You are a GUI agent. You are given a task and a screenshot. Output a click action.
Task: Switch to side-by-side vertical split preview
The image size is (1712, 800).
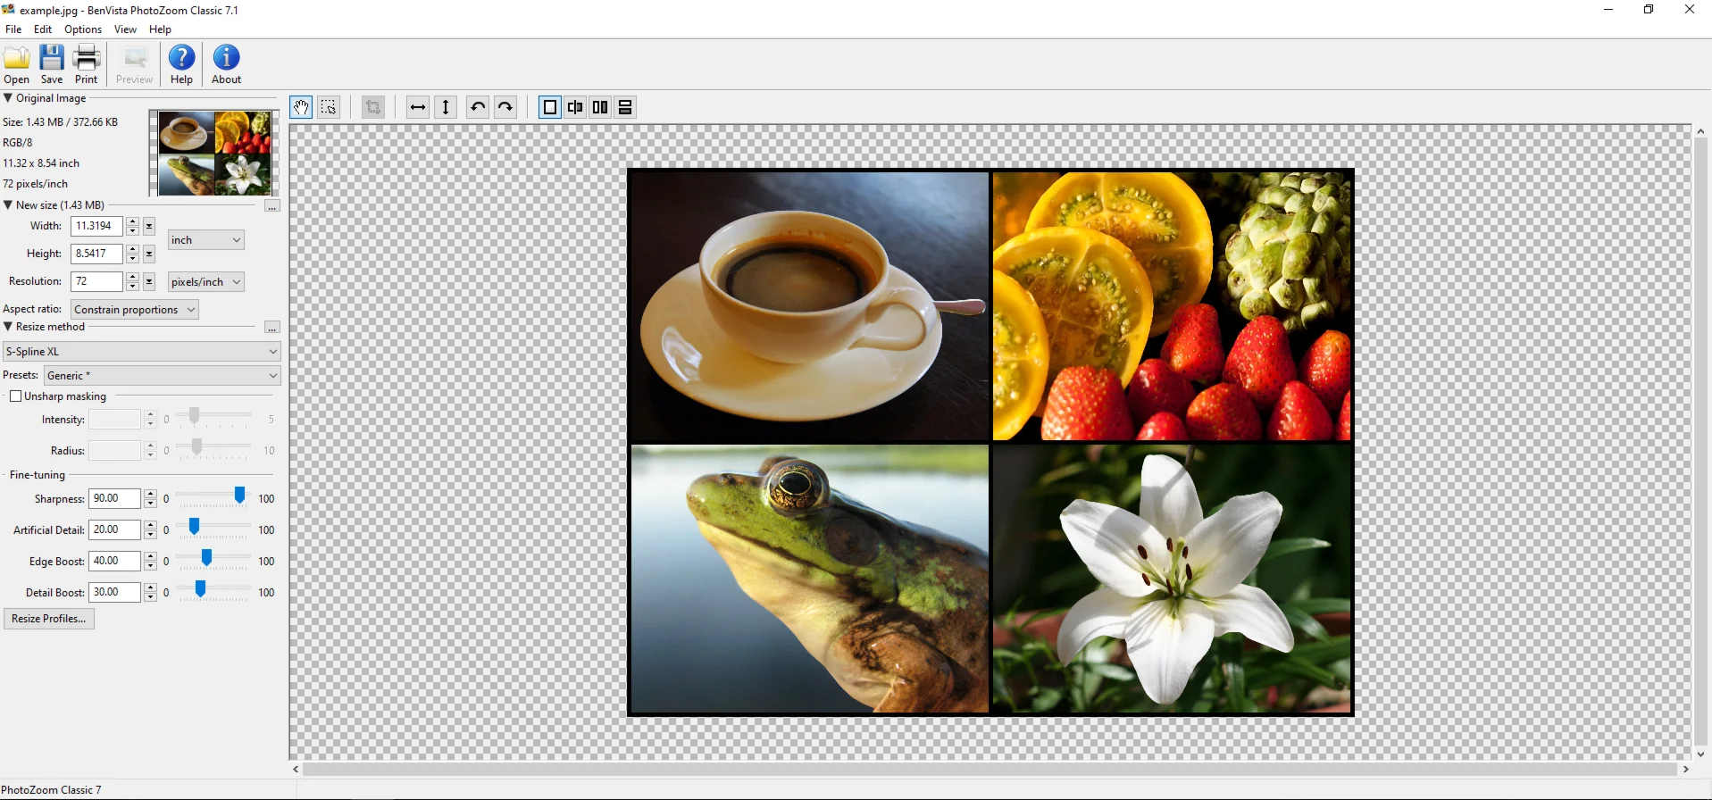tap(600, 107)
